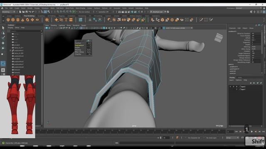Click the Redo icon in status line
The width and height of the screenshot is (266, 149).
click(33, 12)
